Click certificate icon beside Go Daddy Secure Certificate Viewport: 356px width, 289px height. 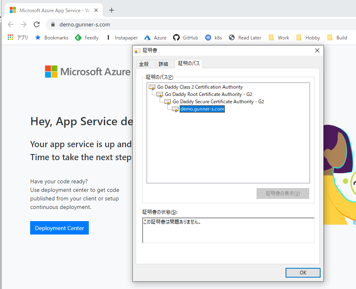[x=167, y=102]
